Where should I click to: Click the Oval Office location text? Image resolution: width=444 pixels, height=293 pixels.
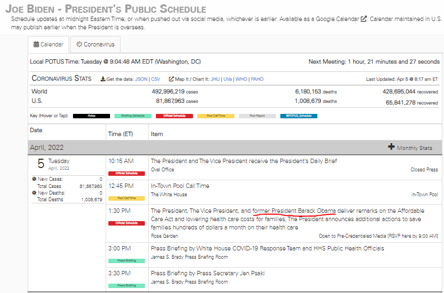(x=163, y=170)
